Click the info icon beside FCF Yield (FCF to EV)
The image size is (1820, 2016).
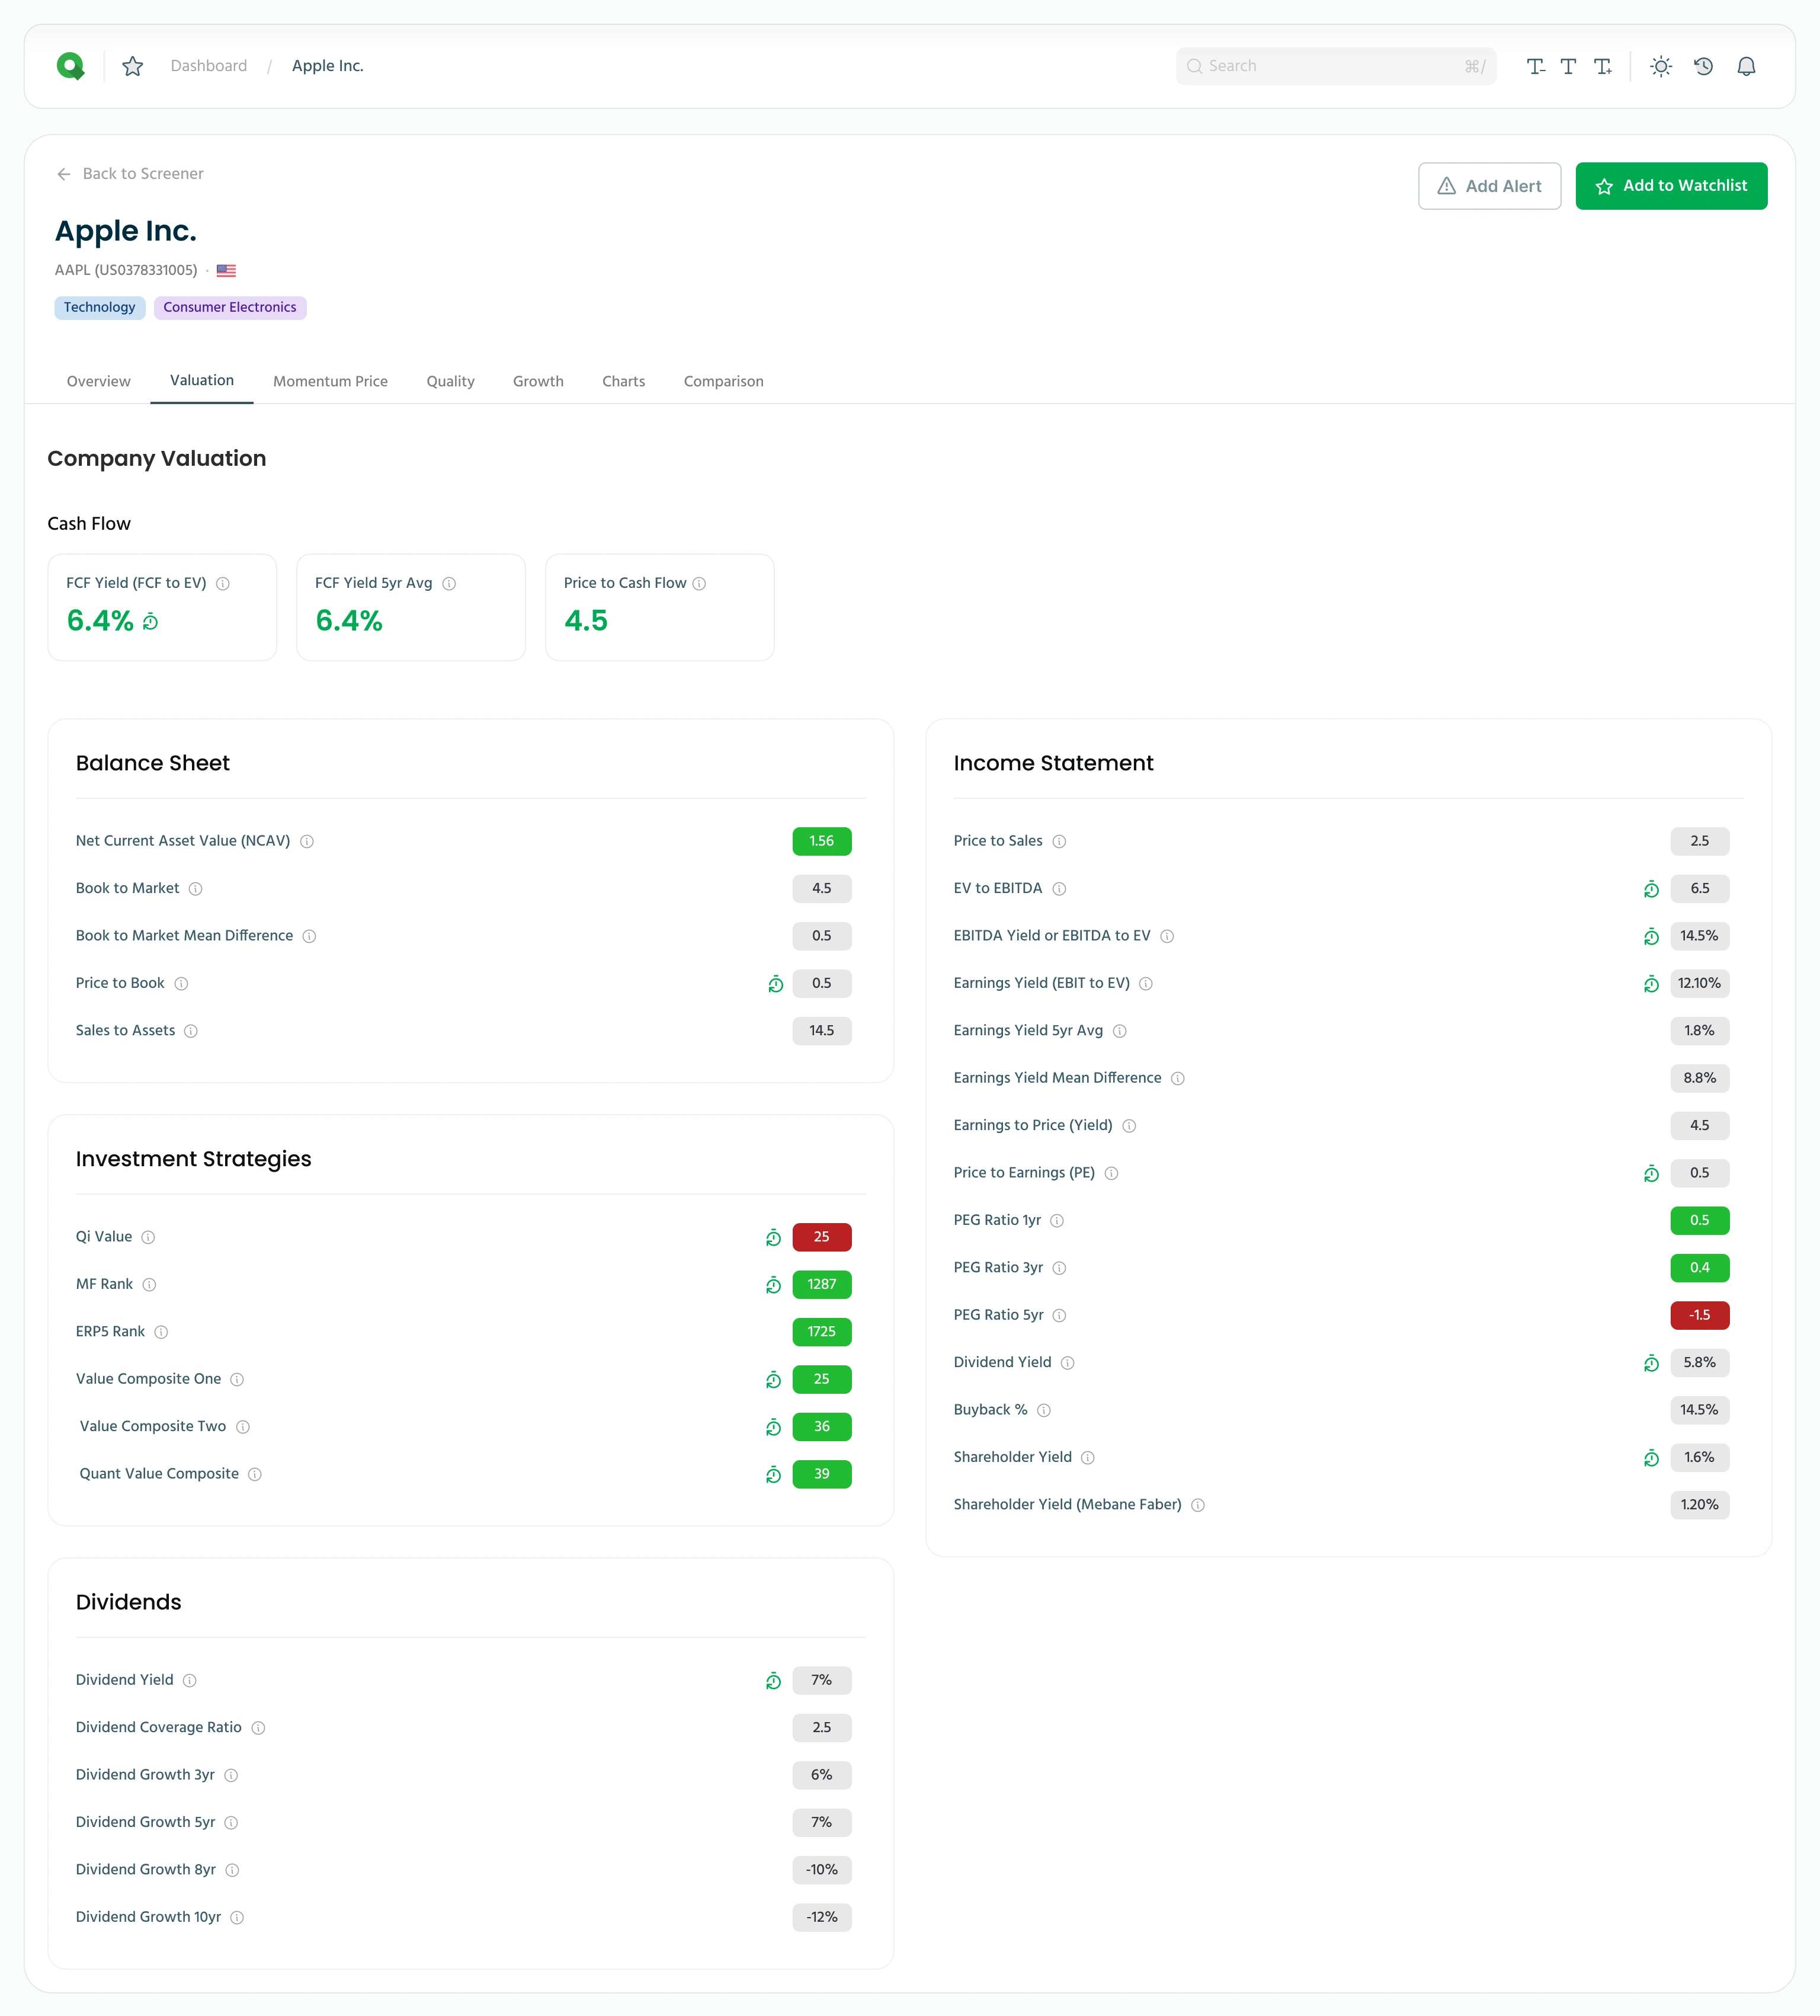tap(223, 584)
